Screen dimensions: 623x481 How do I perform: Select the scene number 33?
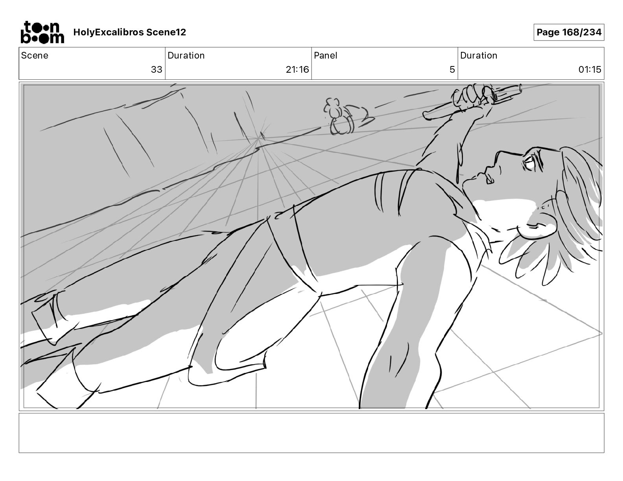point(157,70)
